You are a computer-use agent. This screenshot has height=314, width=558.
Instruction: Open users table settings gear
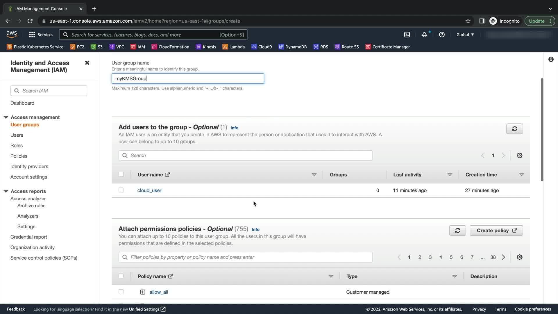pos(519,156)
